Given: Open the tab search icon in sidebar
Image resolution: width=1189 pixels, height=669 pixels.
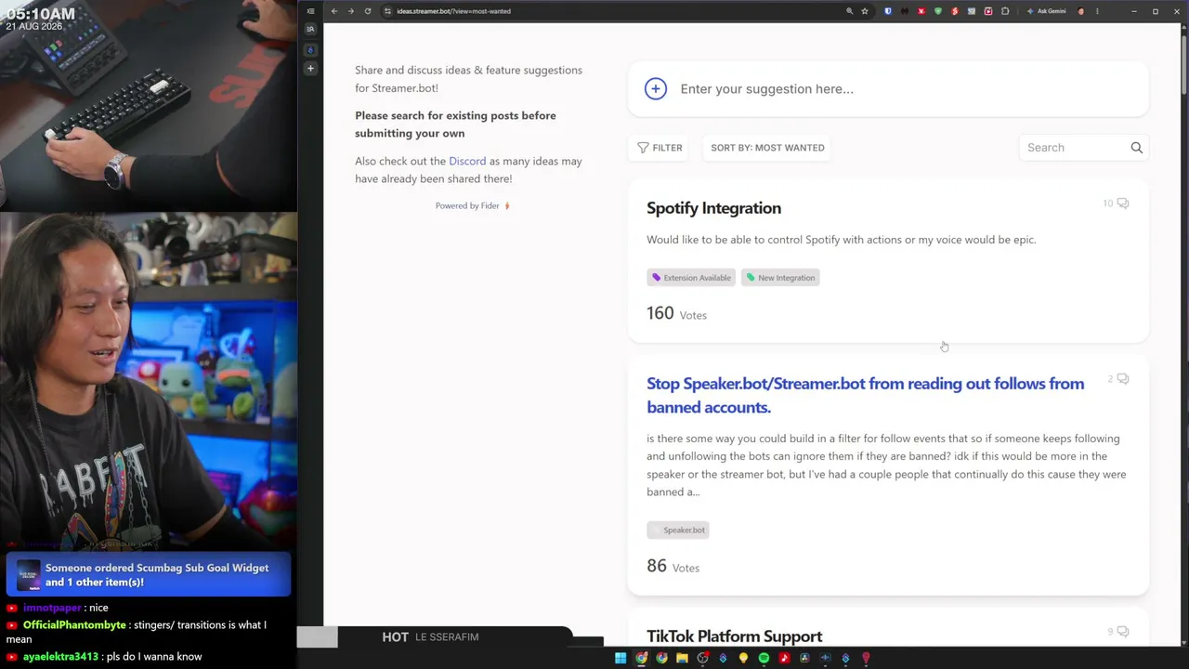Looking at the screenshot, I should pyautogui.click(x=310, y=29).
